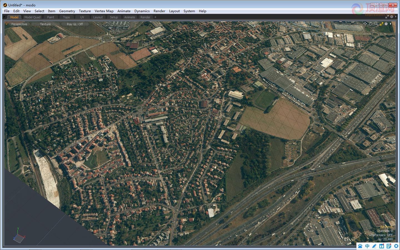Maximize viewport with yellow arrows icon
The height and width of the screenshot is (250, 400).
pyautogui.click(x=381, y=24)
